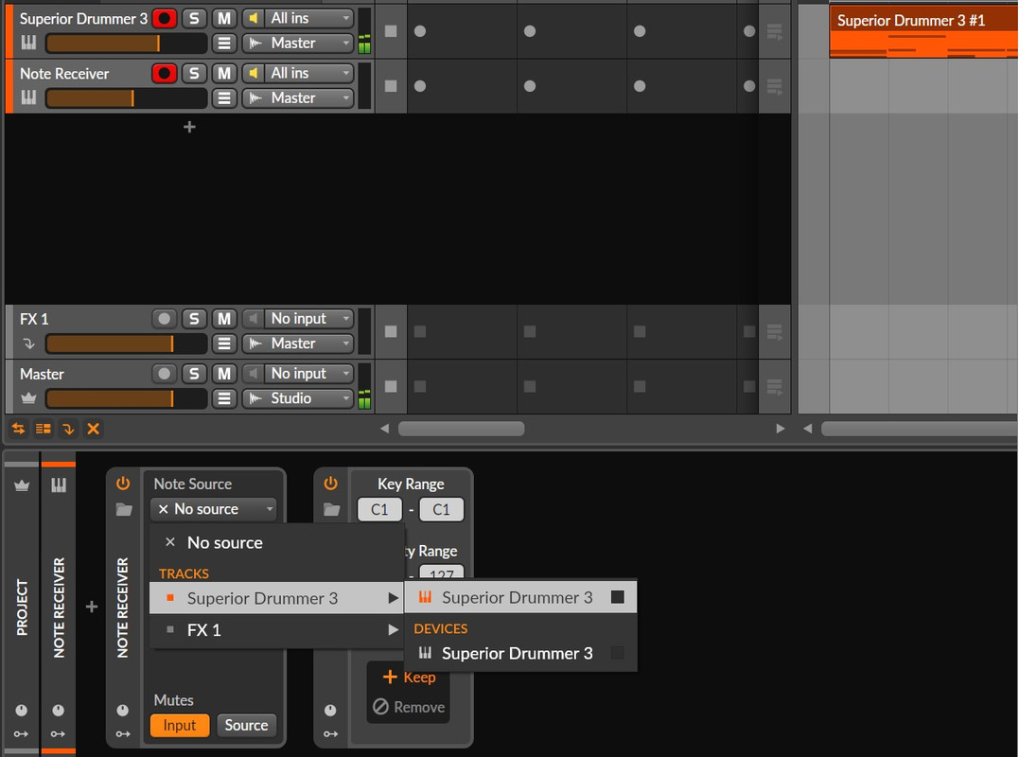Image resolution: width=1019 pixels, height=757 pixels.
Task: Adjust the Superior Drummer 3 volume fader
Action: (x=126, y=43)
